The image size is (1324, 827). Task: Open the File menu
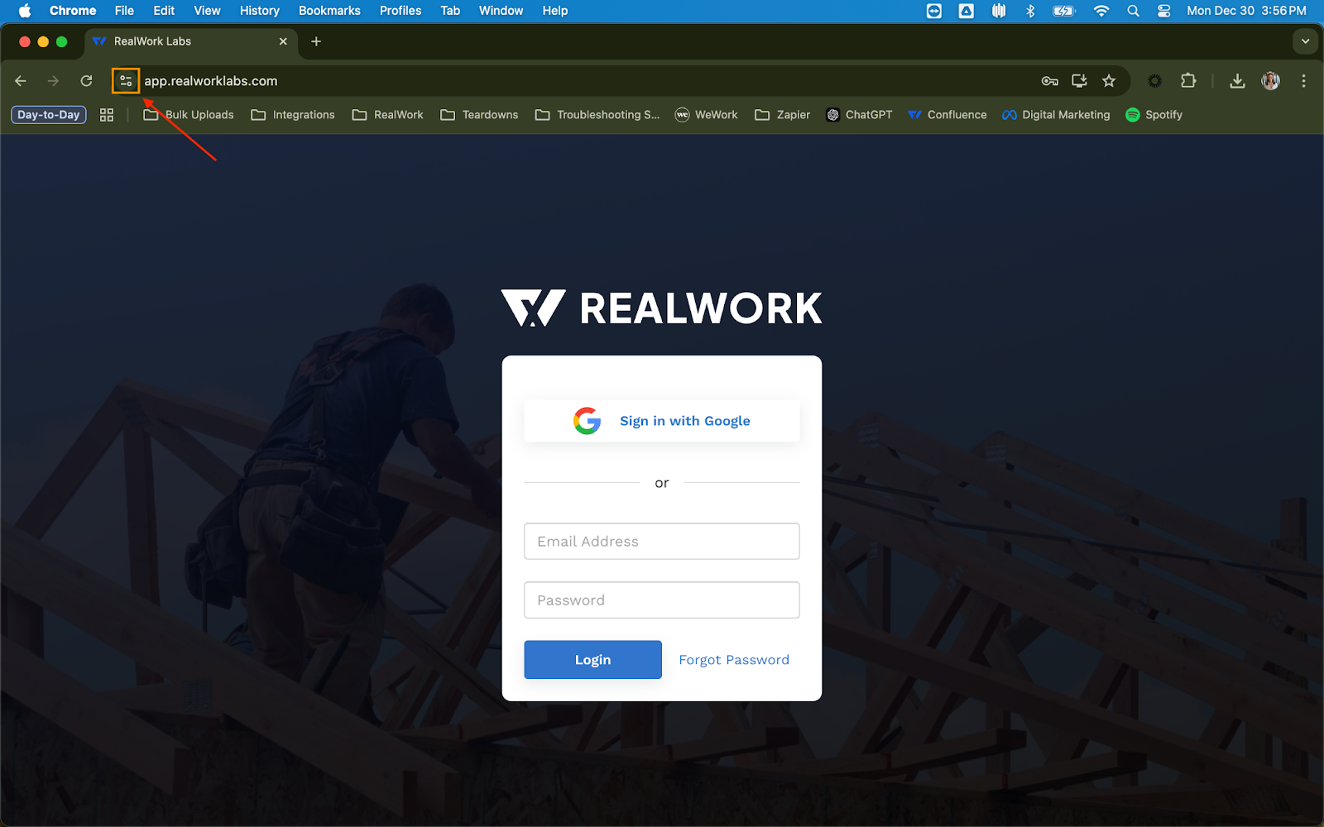pyautogui.click(x=124, y=11)
